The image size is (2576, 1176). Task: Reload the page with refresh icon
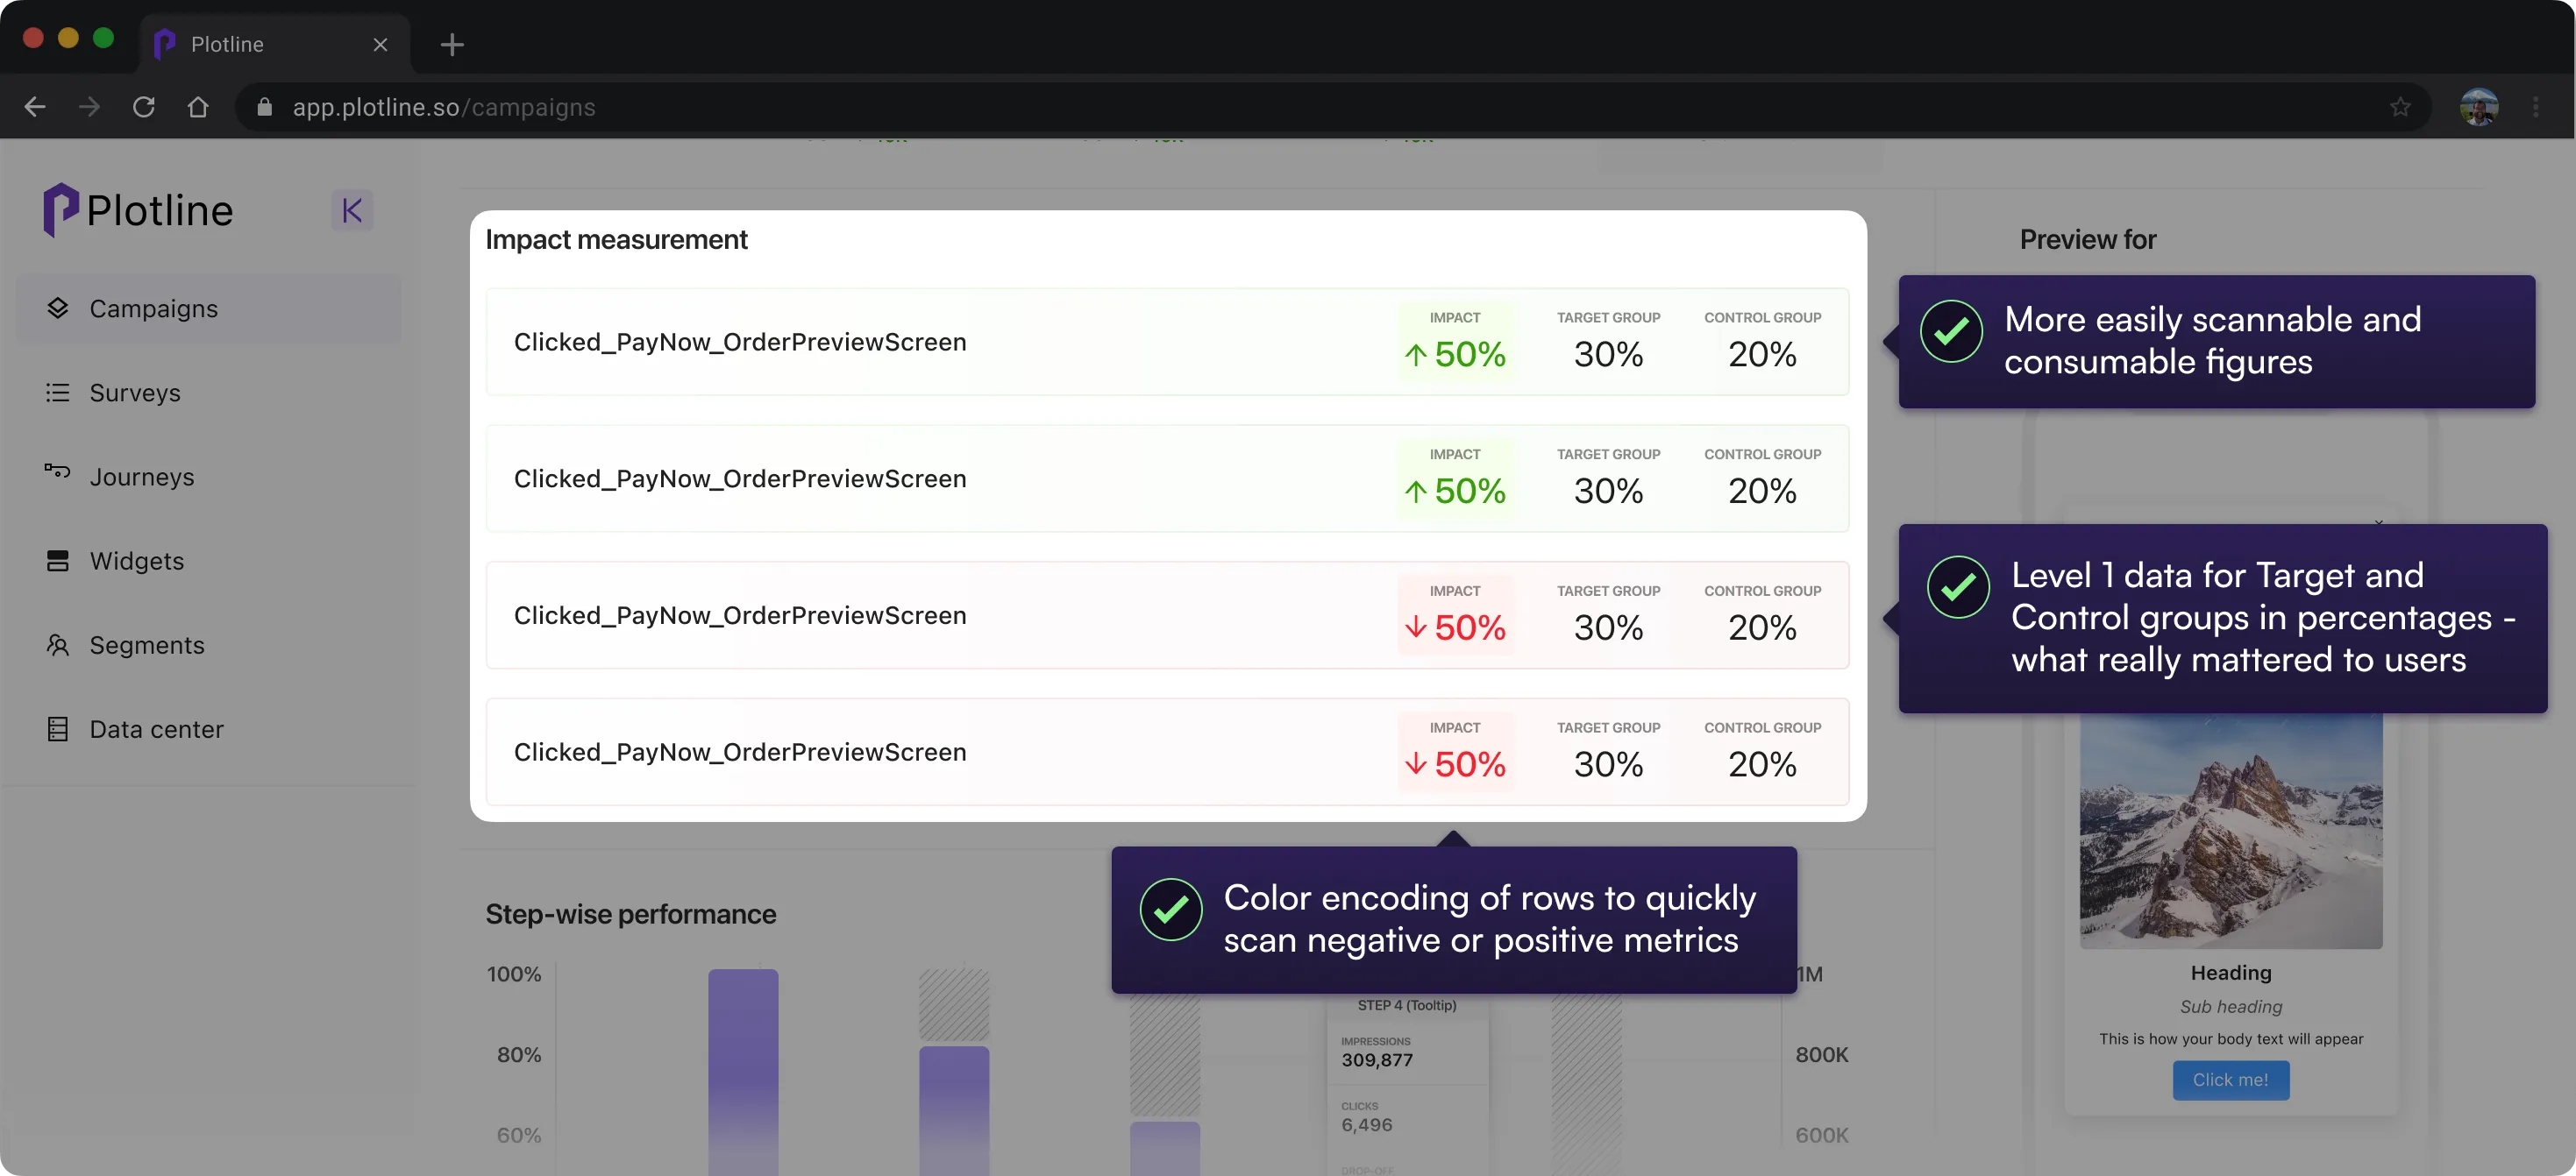[x=143, y=107]
